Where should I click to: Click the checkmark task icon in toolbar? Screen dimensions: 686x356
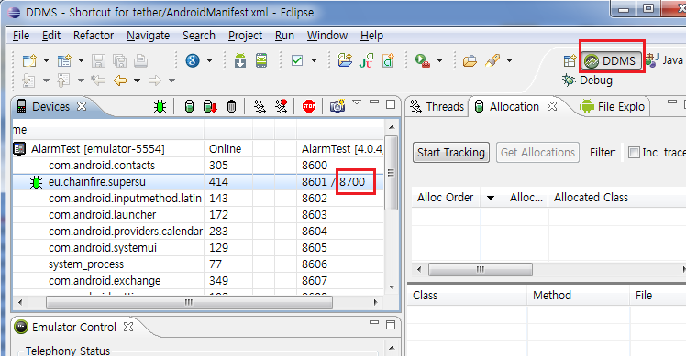[297, 60]
